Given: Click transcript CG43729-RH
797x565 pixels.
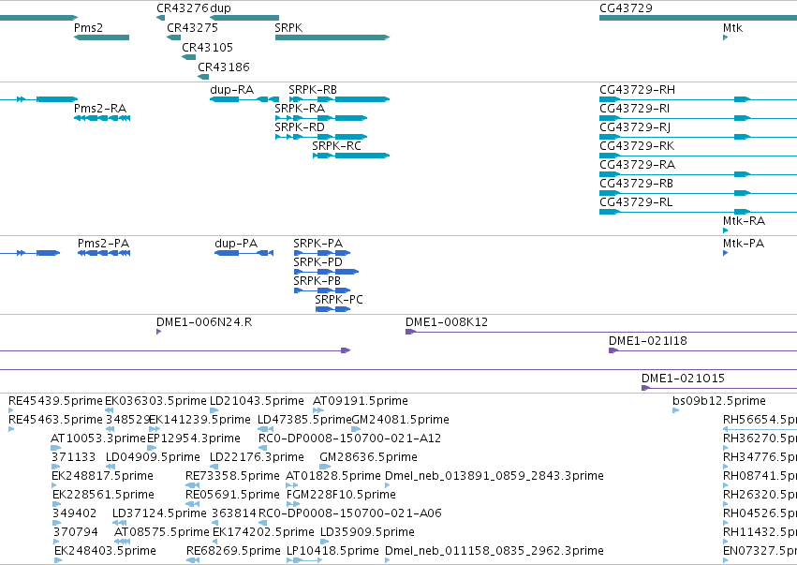Looking at the screenshot, I should pos(698,99).
